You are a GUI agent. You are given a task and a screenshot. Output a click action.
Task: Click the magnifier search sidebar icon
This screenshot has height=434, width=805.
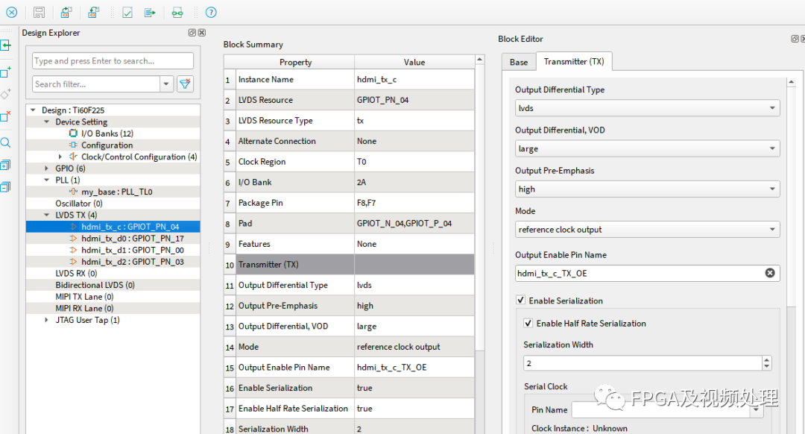coord(6,142)
